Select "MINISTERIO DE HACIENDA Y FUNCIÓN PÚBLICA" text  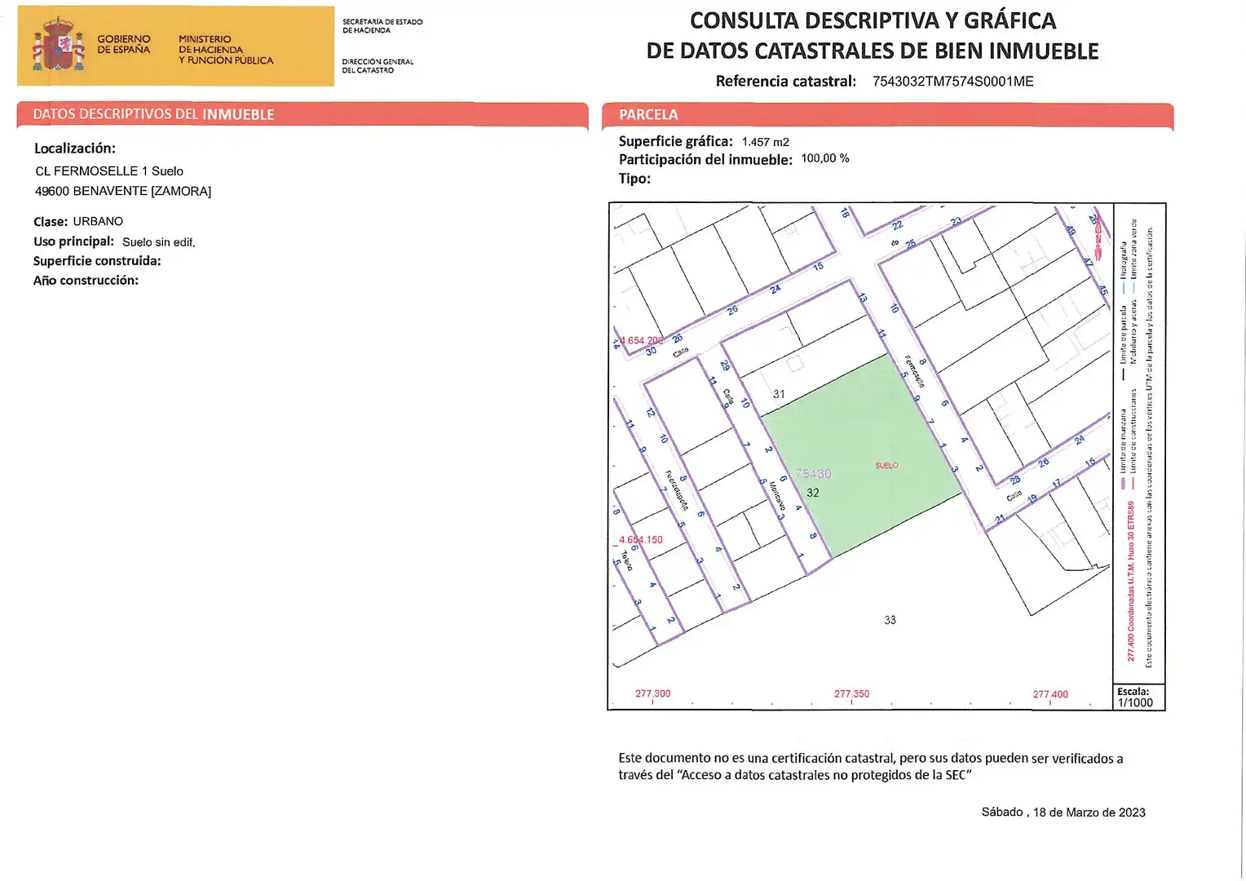pyautogui.click(x=226, y=50)
